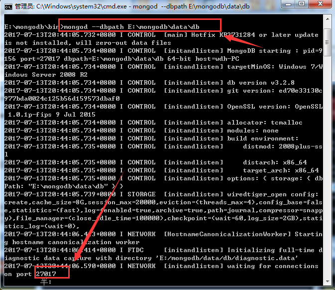Open the cmd system menu icon
The height and width of the screenshot is (290, 335).
8,6
